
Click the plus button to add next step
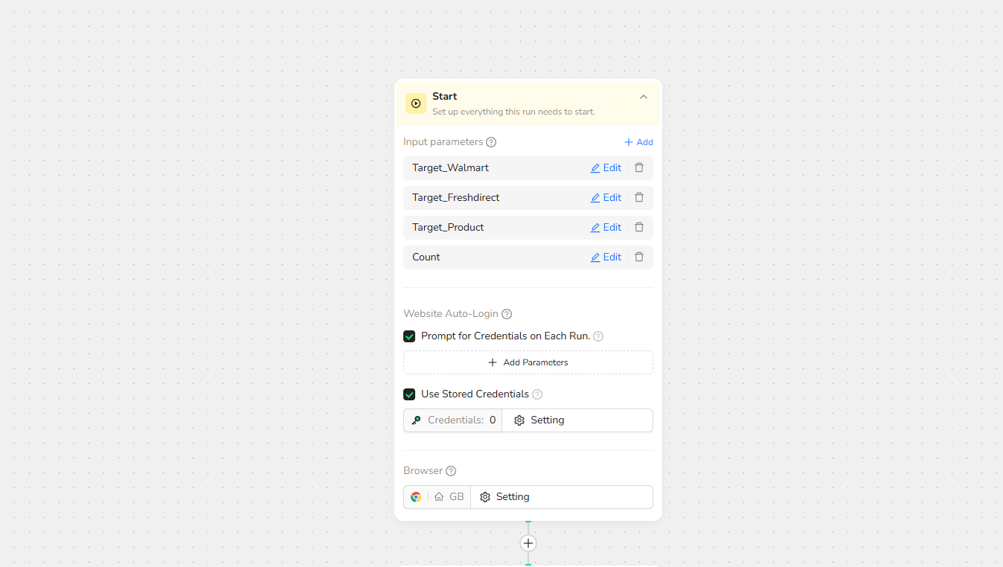(x=528, y=543)
